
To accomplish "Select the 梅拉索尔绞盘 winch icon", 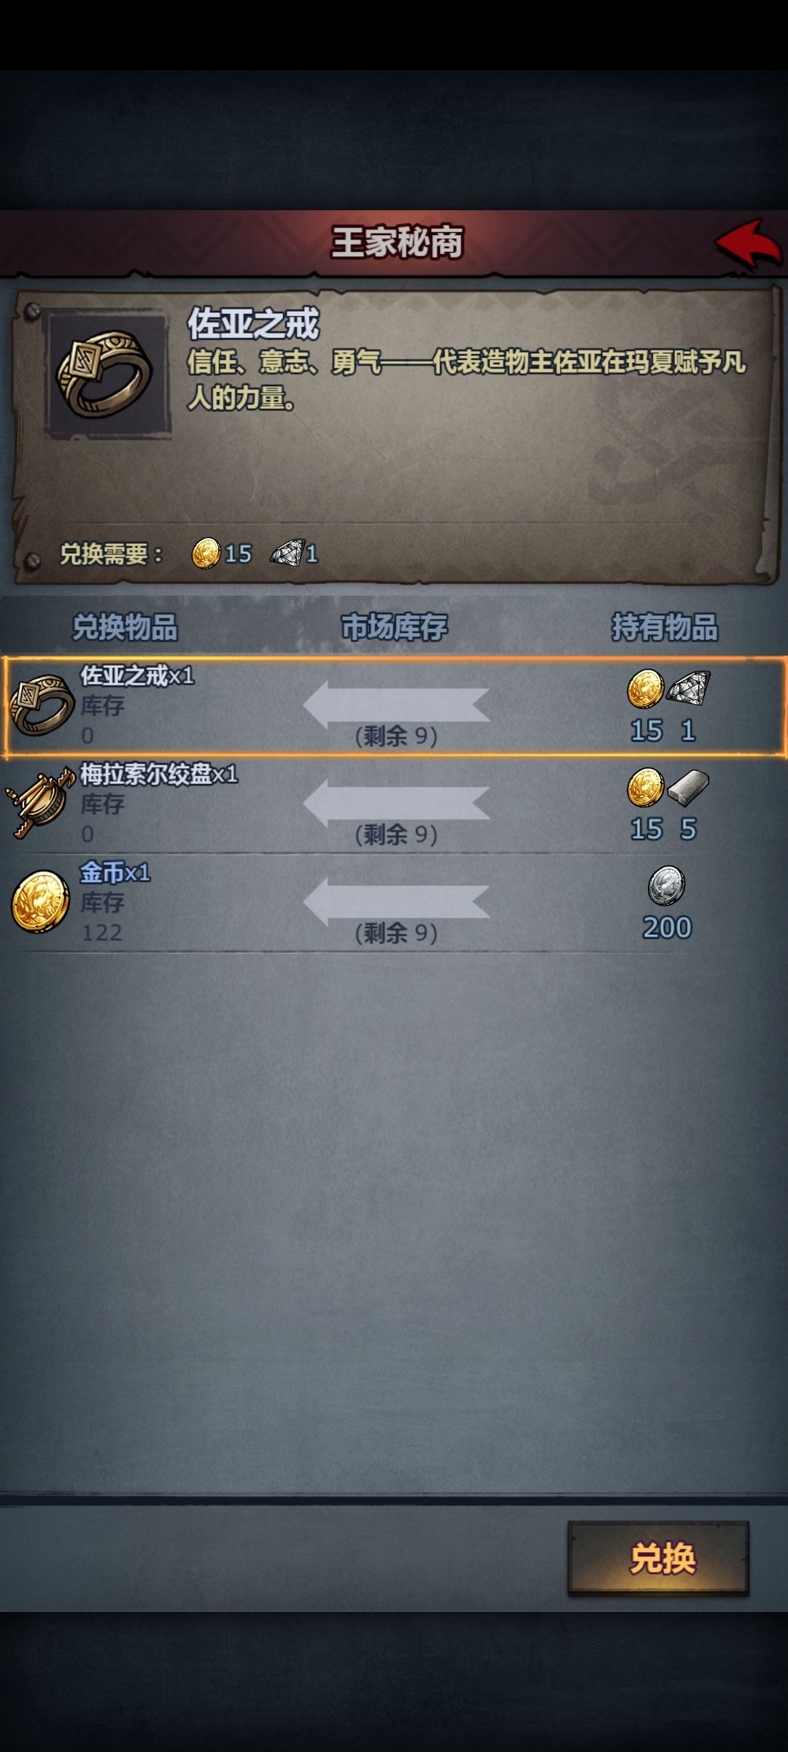I will pyautogui.click(x=40, y=804).
